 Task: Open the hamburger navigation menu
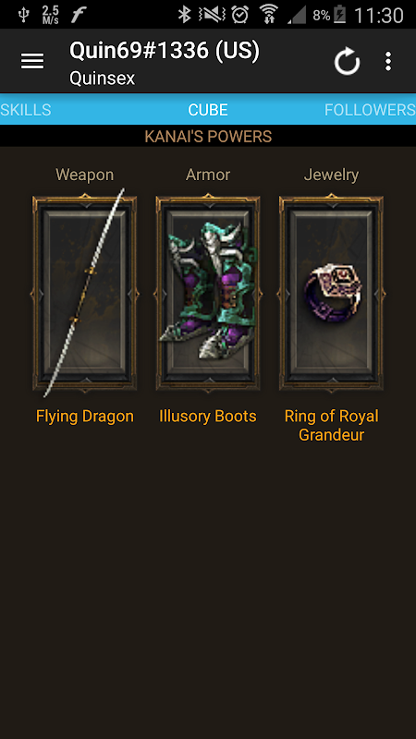click(32, 61)
